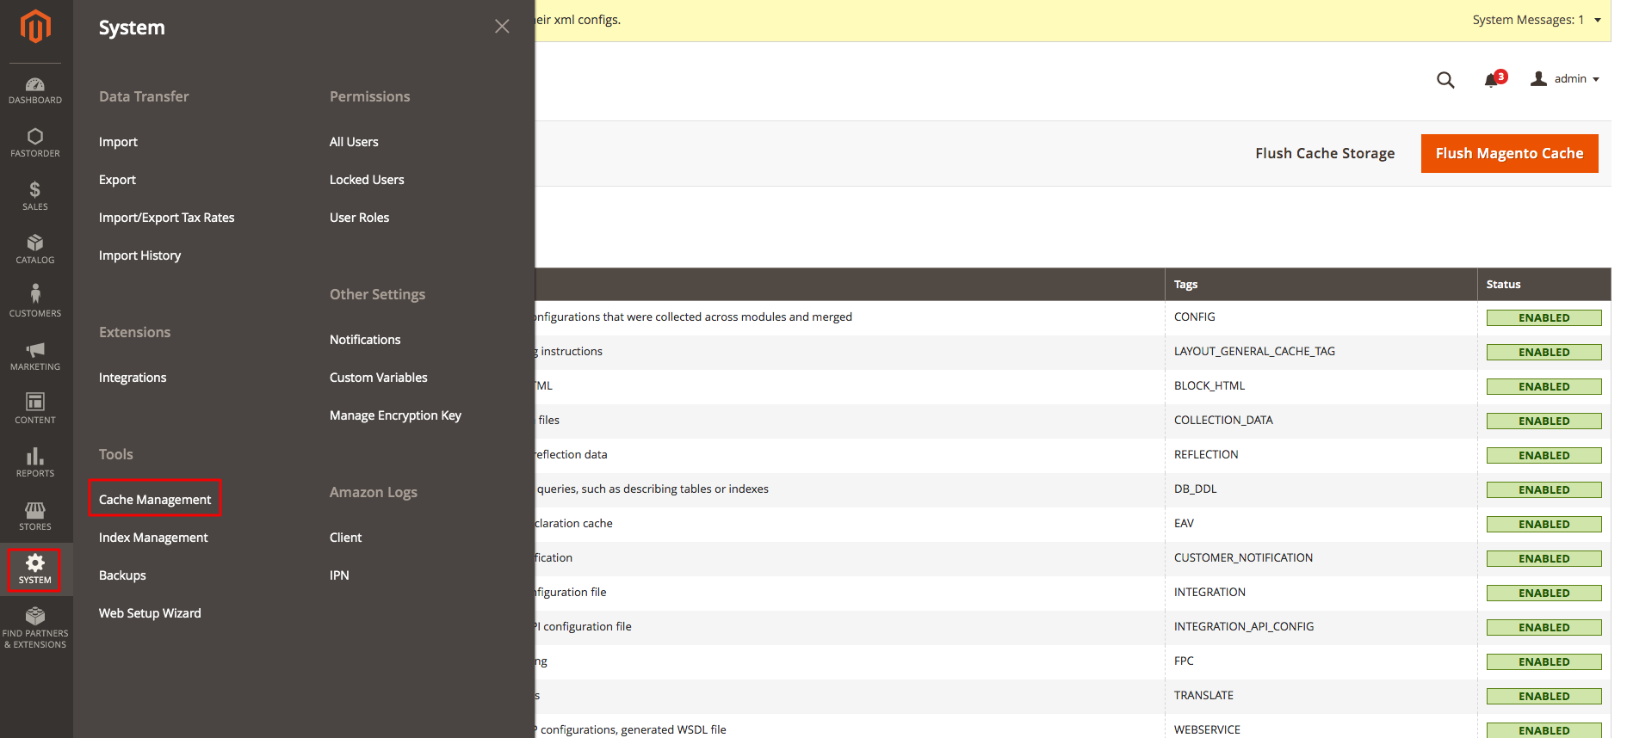Screen dimensions: 1627x738
Task: Open the Dashboard sidebar icon
Action: [35, 90]
